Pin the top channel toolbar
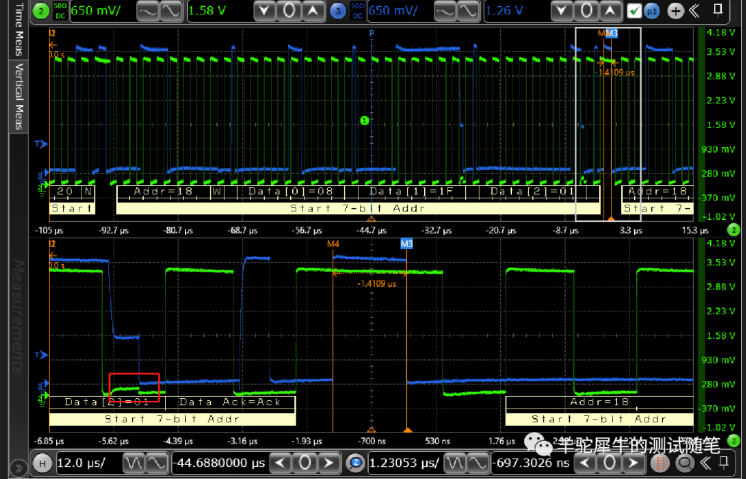Screen dimensions: 746x479 [718, 10]
